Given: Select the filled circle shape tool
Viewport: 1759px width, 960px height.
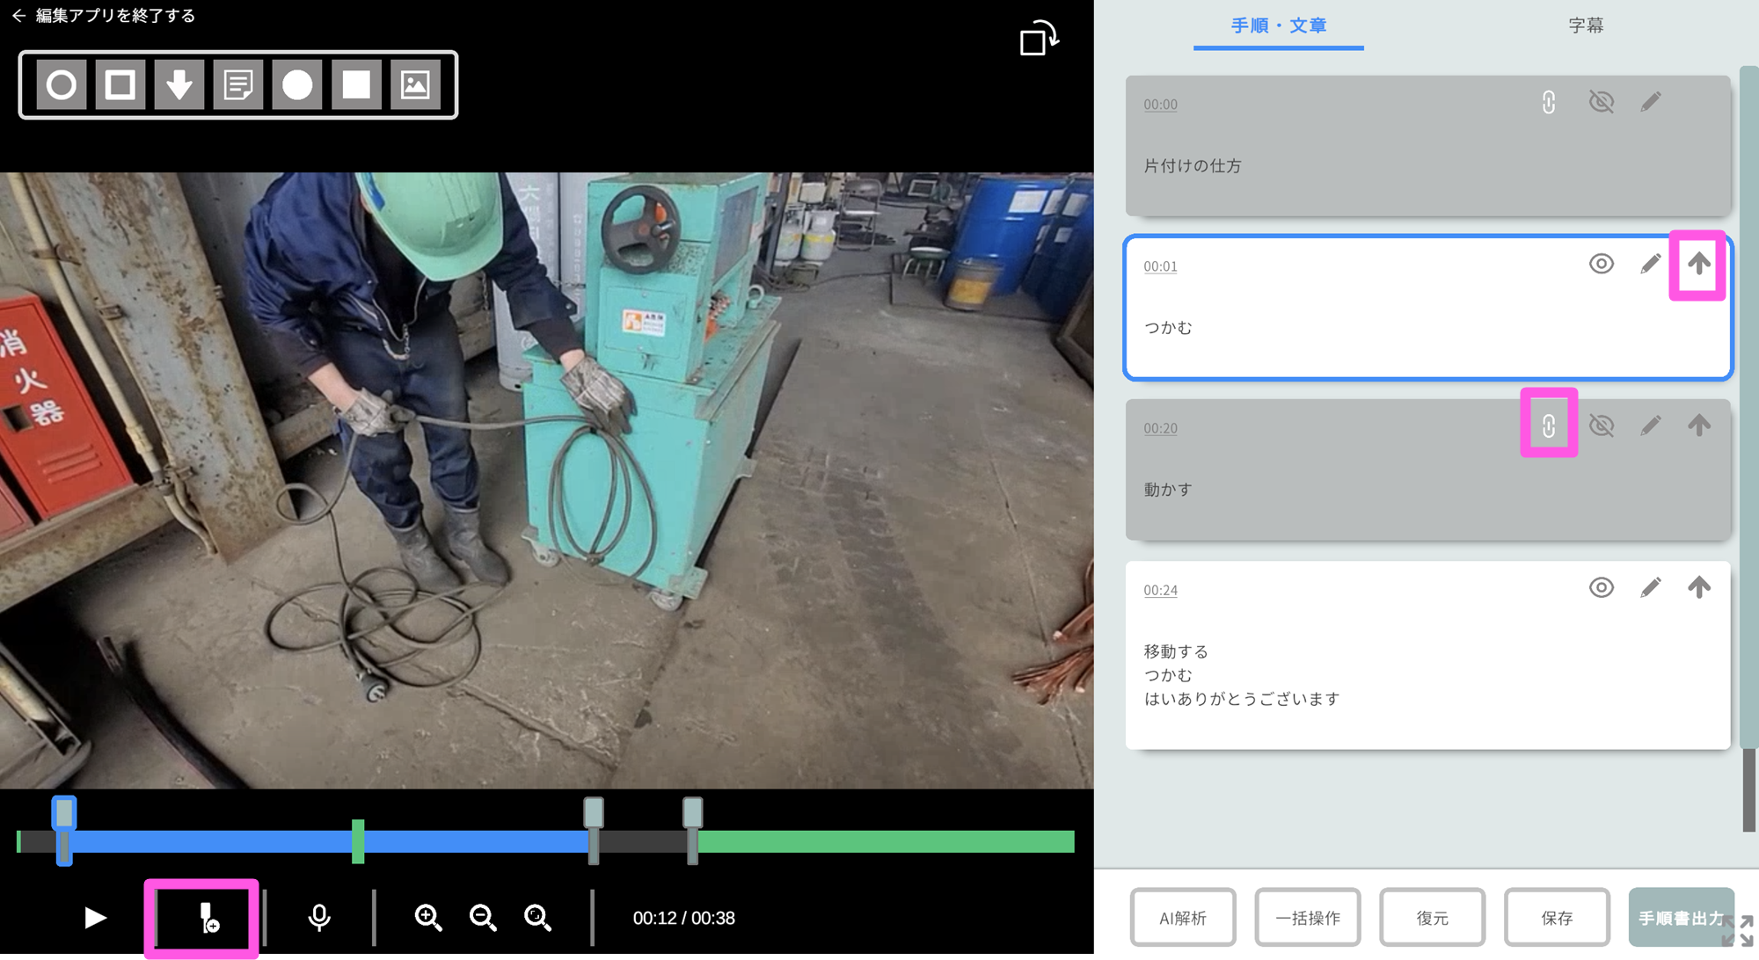Looking at the screenshot, I should (x=297, y=85).
